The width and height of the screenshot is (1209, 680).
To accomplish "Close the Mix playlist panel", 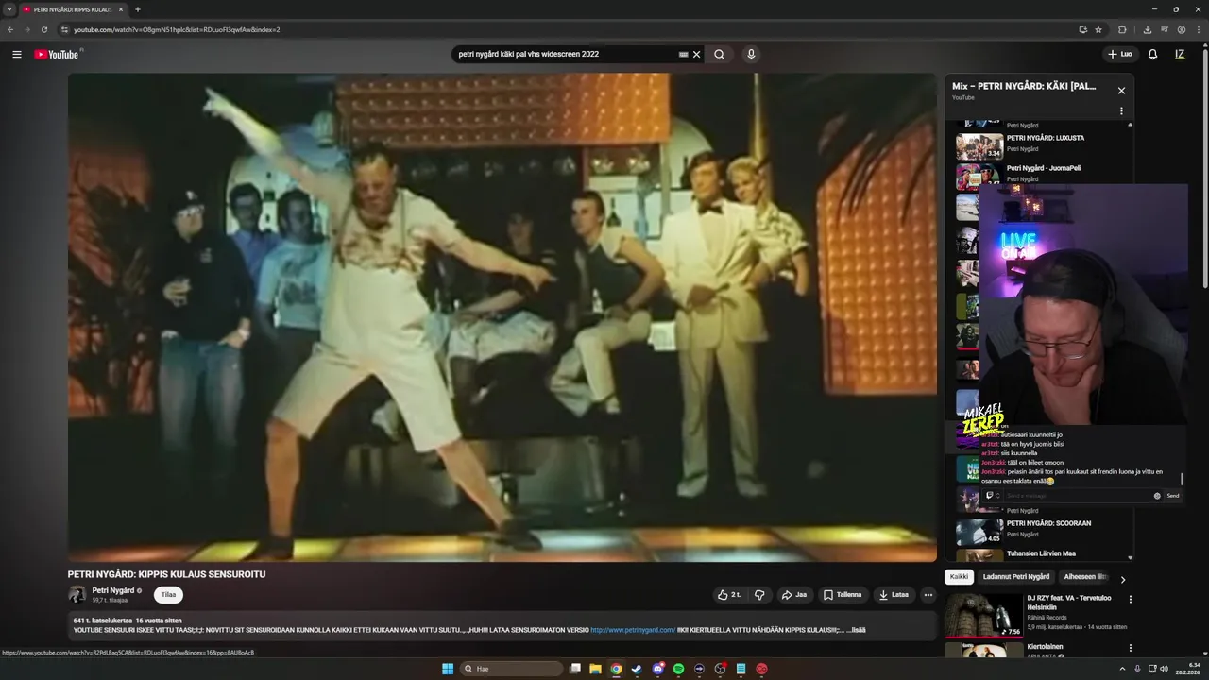I will (x=1121, y=91).
